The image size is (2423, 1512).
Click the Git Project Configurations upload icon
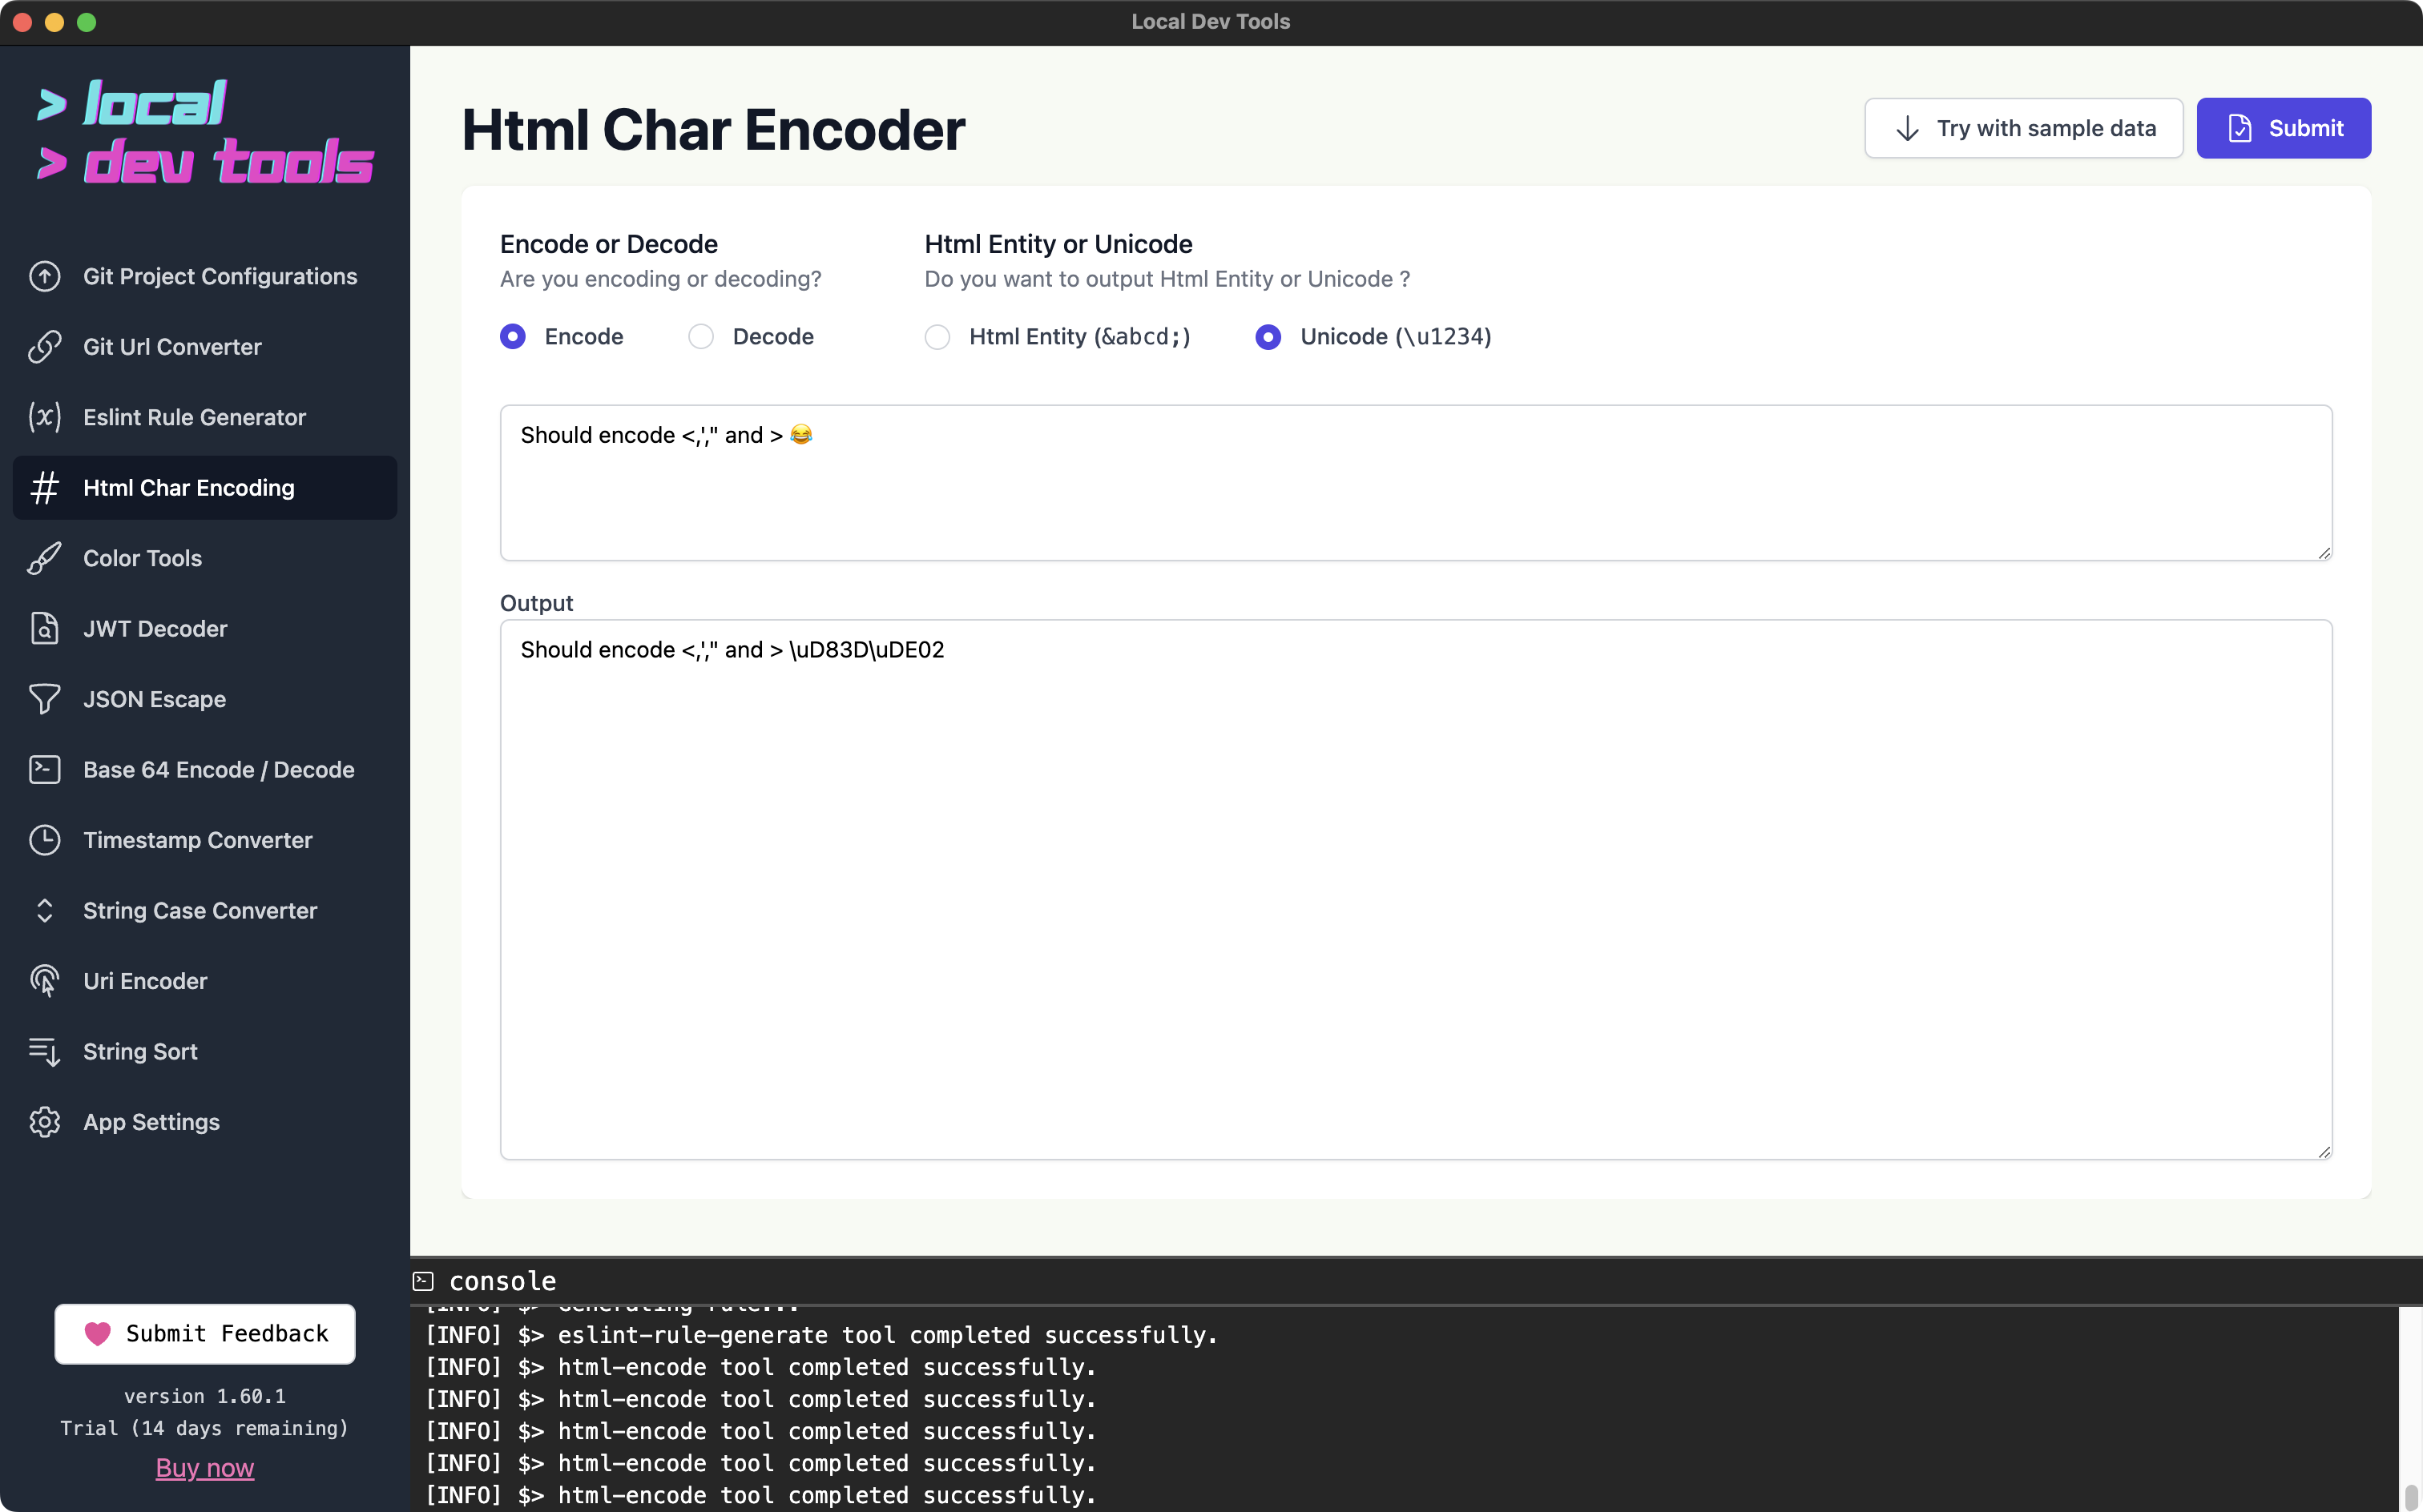45,276
